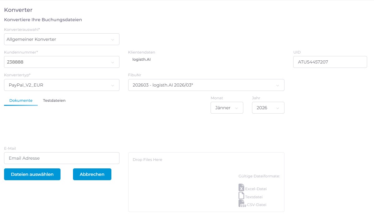Image resolution: width=374 pixels, height=216 pixels.
Task: Click the chevron arrow in the FibuNr field
Action: point(278,85)
